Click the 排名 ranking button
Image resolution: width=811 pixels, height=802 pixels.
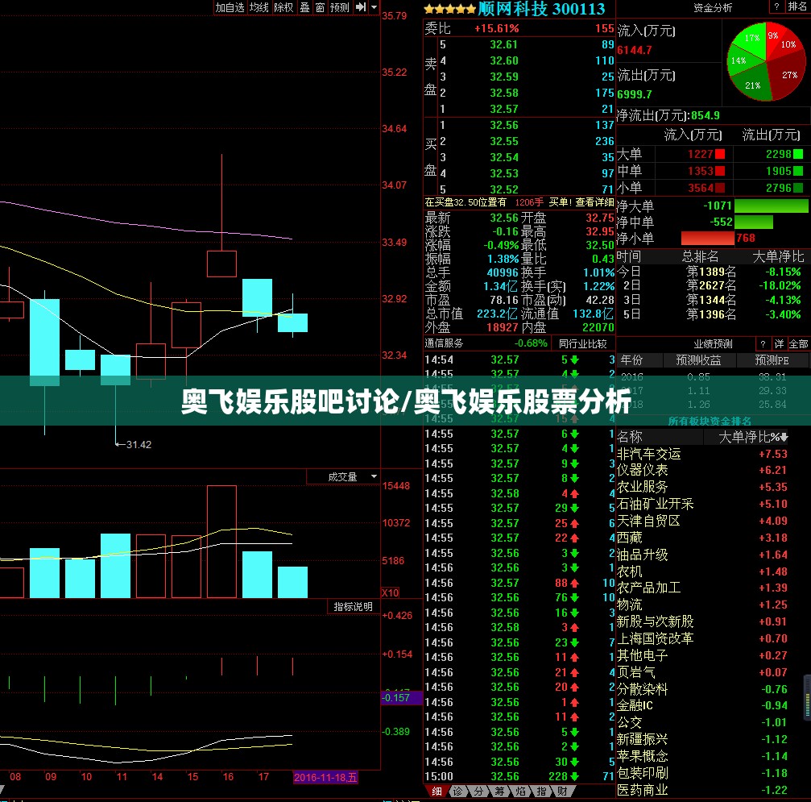point(797,6)
